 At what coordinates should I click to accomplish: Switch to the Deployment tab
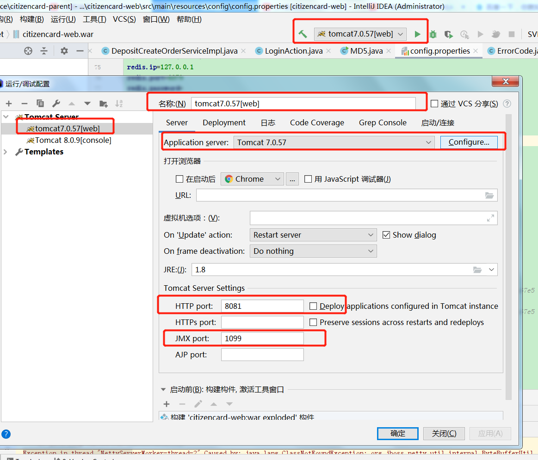tap(224, 123)
